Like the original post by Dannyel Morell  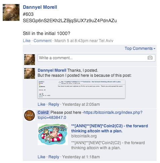27,41
